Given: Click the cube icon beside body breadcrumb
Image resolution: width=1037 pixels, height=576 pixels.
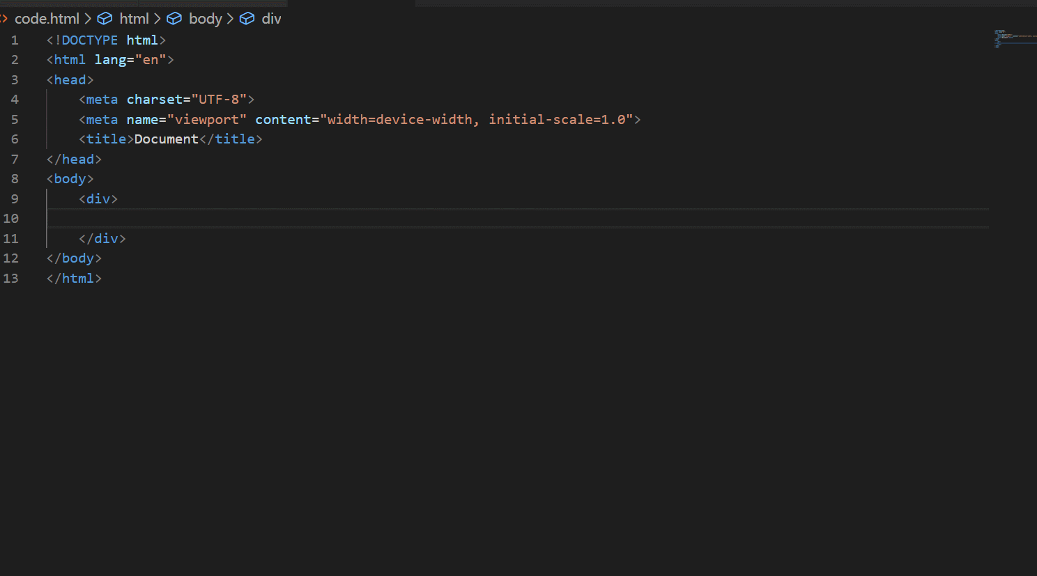Looking at the screenshot, I should (x=174, y=18).
